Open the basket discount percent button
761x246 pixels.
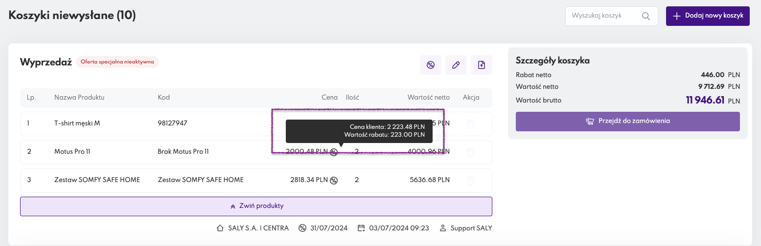click(x=431, y=65)
